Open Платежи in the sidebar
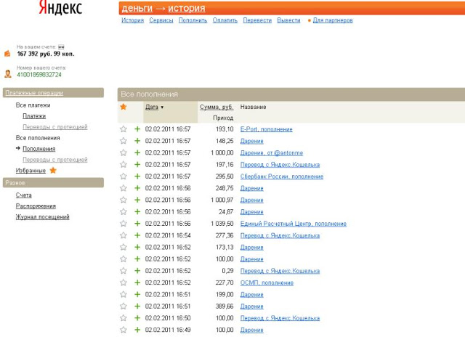The width and height of the screenshot is (465, 337). click(34, 116)
